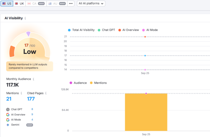
Task: Click info icon next to Mentions
Action: click(x=21, y=93)
